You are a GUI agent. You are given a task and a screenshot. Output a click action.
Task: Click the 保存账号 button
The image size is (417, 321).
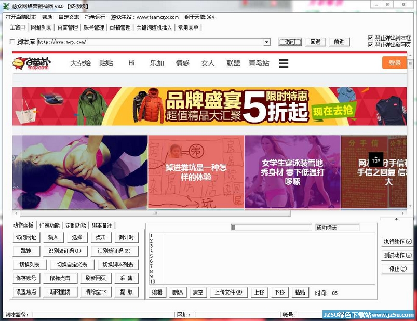26,278
